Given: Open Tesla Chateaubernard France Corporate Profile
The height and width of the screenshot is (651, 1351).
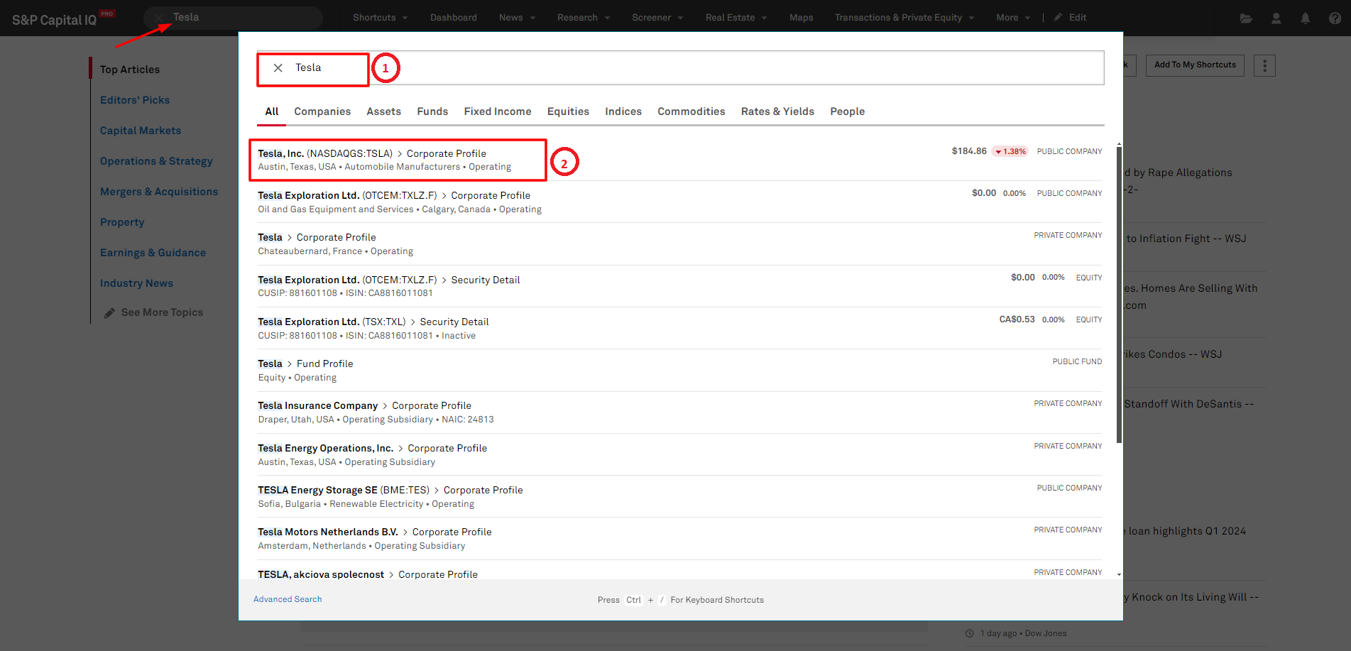Looking at the screenshot, I should (x=678, y=244).
